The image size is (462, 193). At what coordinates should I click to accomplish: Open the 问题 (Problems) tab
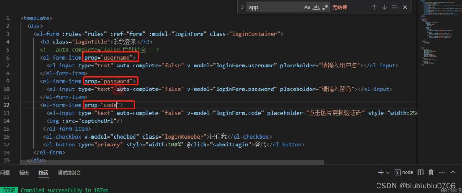[x=5, y=173]
